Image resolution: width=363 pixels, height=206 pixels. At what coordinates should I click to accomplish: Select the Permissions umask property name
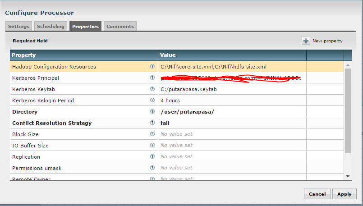pyautogui.click(x=37, y=168)
